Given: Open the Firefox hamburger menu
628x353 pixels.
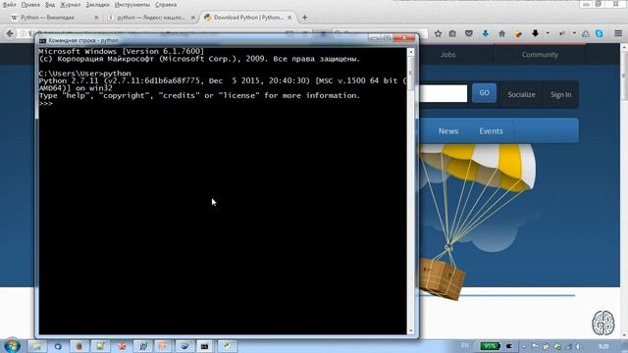Looking at the screenshot, I should (618, 33).
